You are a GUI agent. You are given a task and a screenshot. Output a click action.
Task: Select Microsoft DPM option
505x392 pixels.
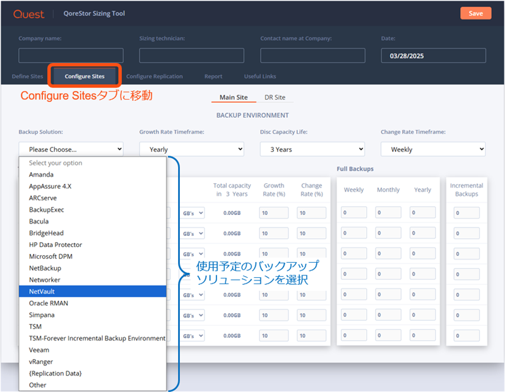click(x=93, y=257)
